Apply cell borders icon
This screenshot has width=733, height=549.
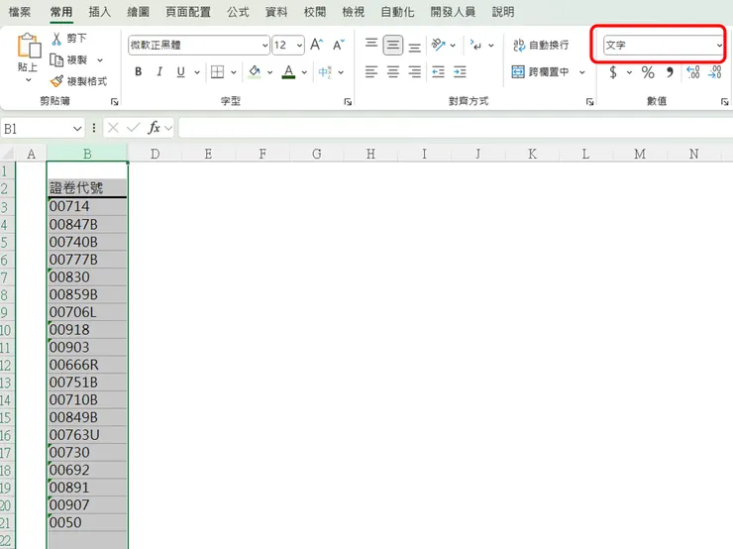[217, 72]
